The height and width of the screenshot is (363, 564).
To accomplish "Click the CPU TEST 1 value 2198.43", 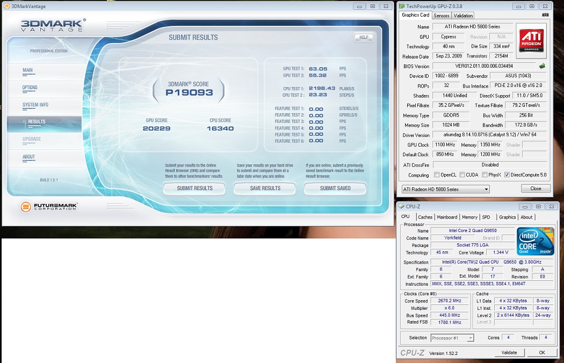I will [x=322, y=88].
